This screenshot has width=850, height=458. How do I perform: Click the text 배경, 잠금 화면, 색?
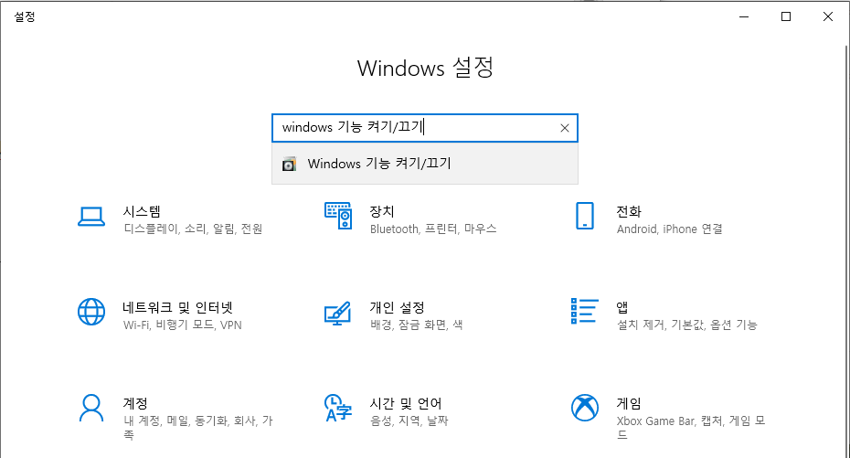(x=417, y=325)
